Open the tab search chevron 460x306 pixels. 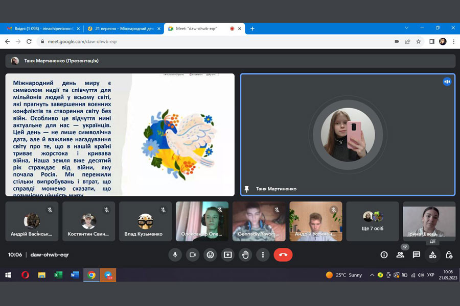pos(407,28)
